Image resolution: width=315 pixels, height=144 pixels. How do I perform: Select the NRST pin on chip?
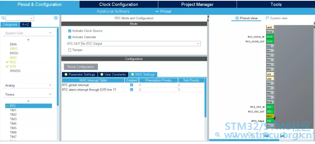pos(270,116)
